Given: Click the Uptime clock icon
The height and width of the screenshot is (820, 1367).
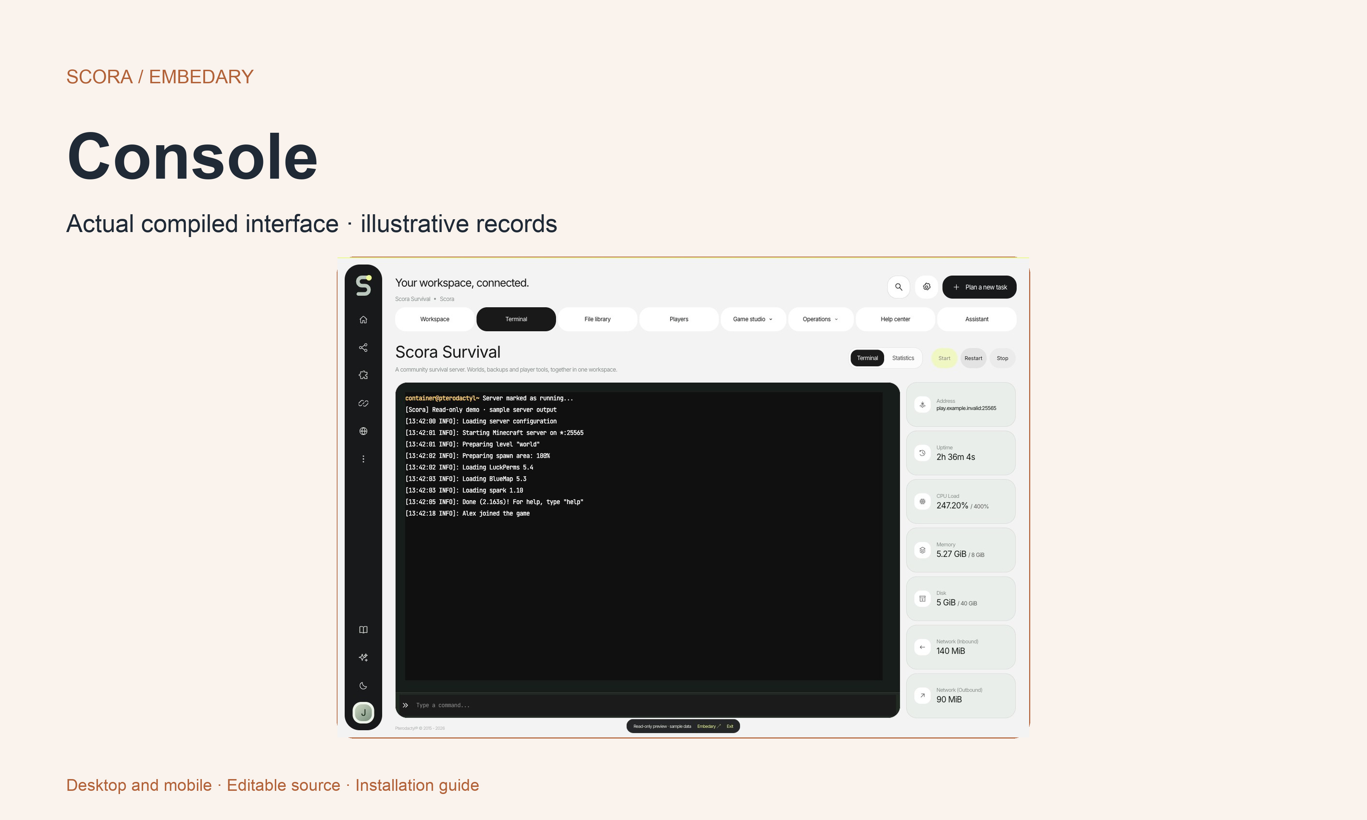Looking at the screenshot, I should (x=922, y=453).
